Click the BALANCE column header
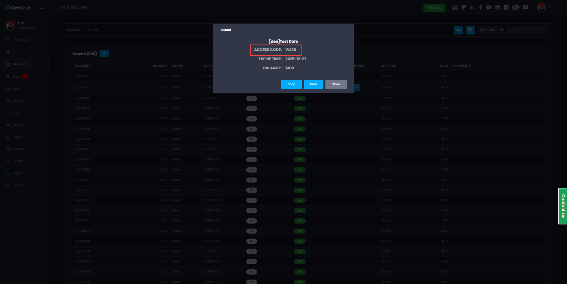This screenshot has height=284, width=567. 160,66
